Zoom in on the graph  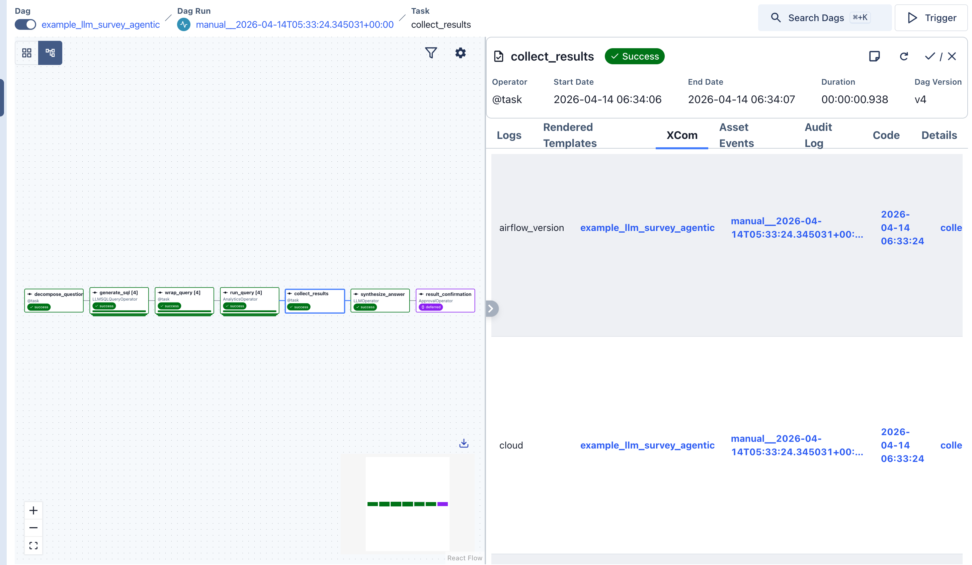(33, 510)
